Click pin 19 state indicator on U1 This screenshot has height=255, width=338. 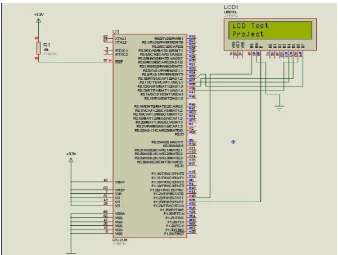point(190,37)
